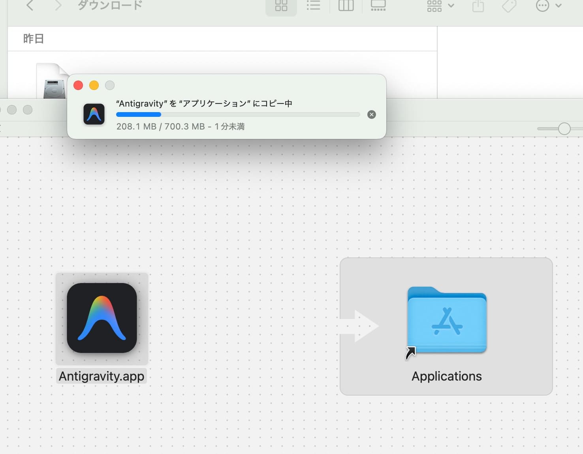Open the Share icon in toolbar
Viewport: 583px width, 454px height.
pyautogui.click(x=478, y=6)
